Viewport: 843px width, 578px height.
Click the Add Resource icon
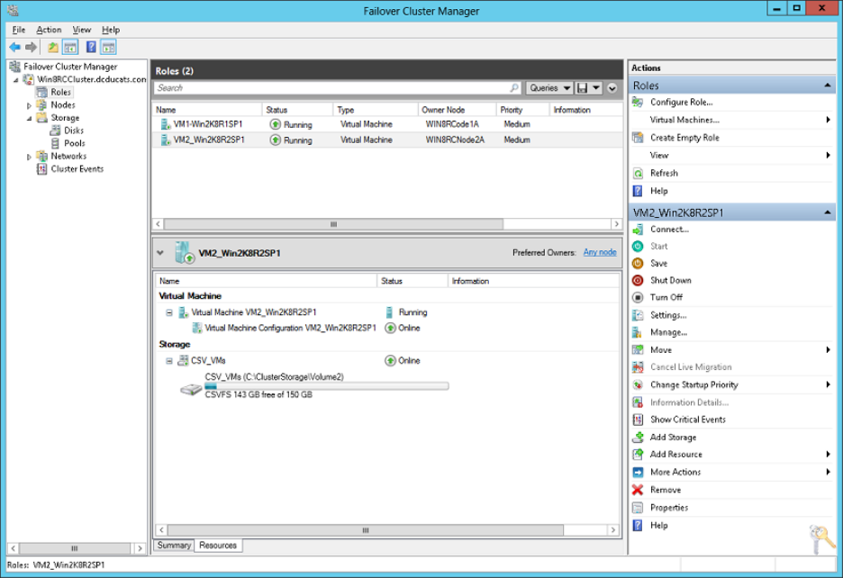point(638,455)
